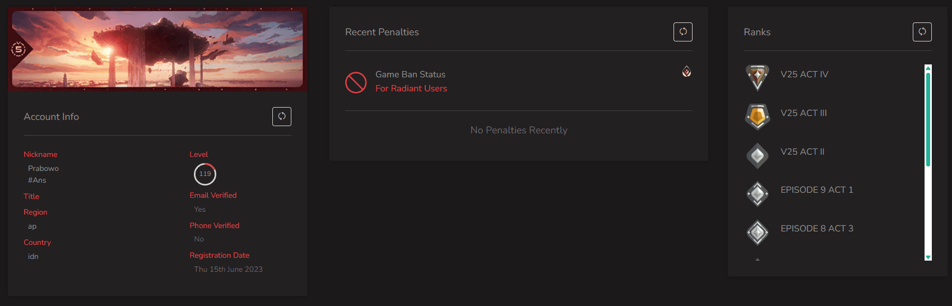Refresh the Recent Penalties panel
Viewport: 952px width, 306px height.
(x=682, y=32)
